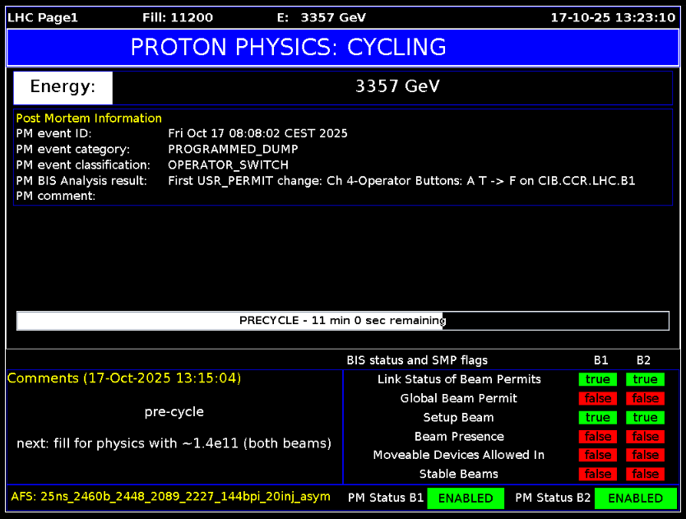This screenshot has width=686, height=519.
Task: Click the date and time in header
Action: [613, 17]
